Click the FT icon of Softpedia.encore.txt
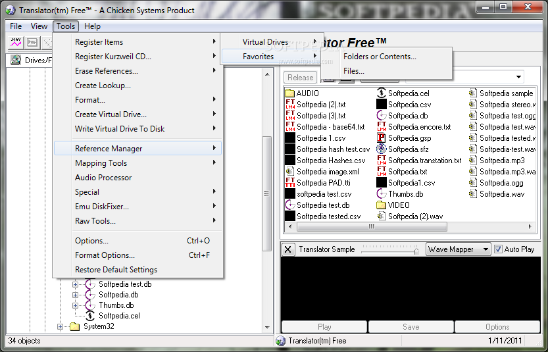Image resolution: width=548 pixels, height=352 pixels. [382, 127]
